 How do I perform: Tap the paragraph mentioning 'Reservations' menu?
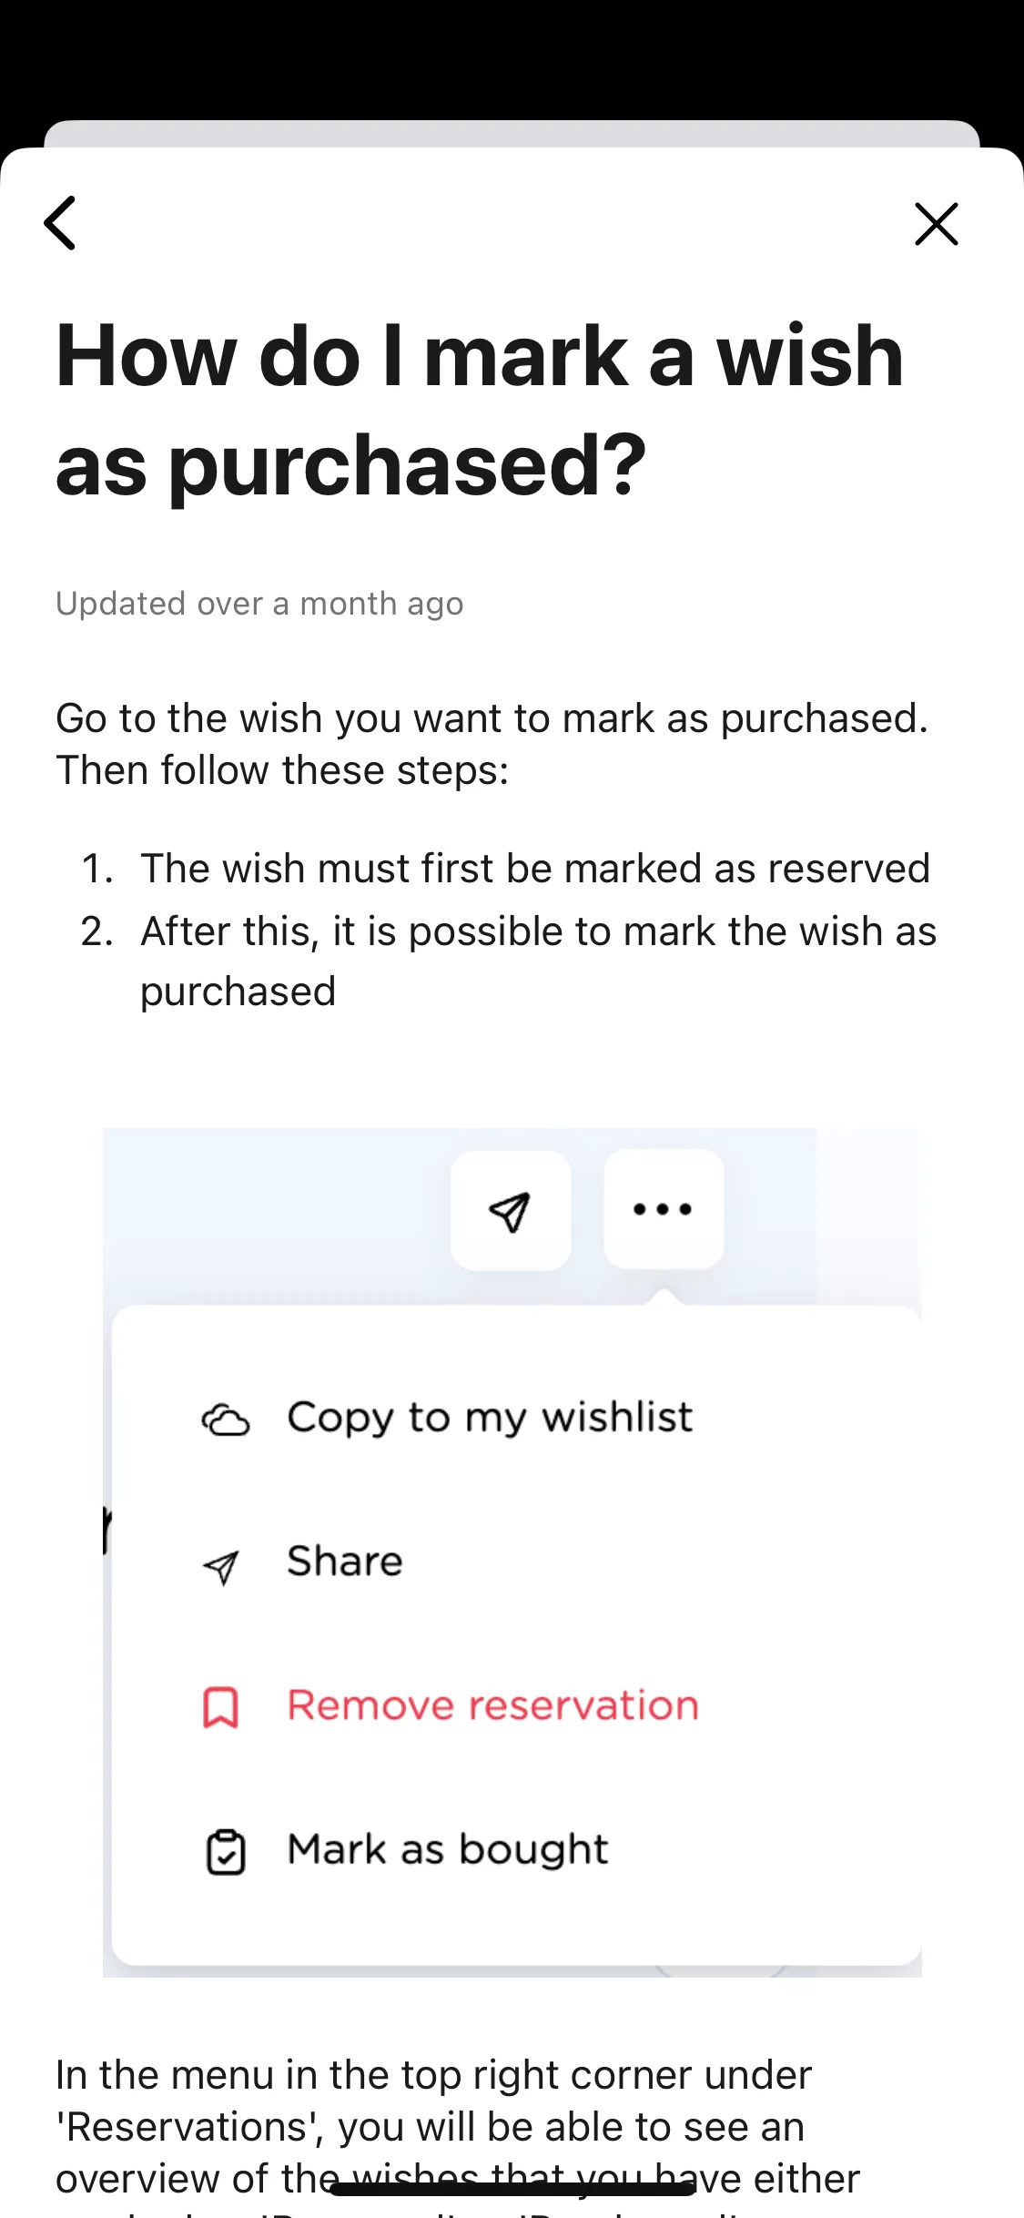coord(458,2135)
